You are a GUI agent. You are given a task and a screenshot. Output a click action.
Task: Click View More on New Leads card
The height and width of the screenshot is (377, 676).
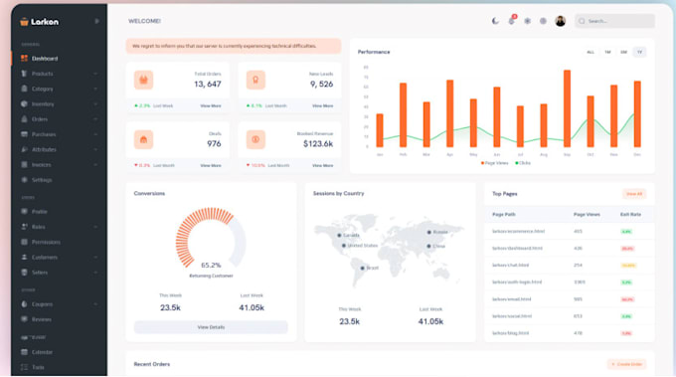click(x=322, y=105)
